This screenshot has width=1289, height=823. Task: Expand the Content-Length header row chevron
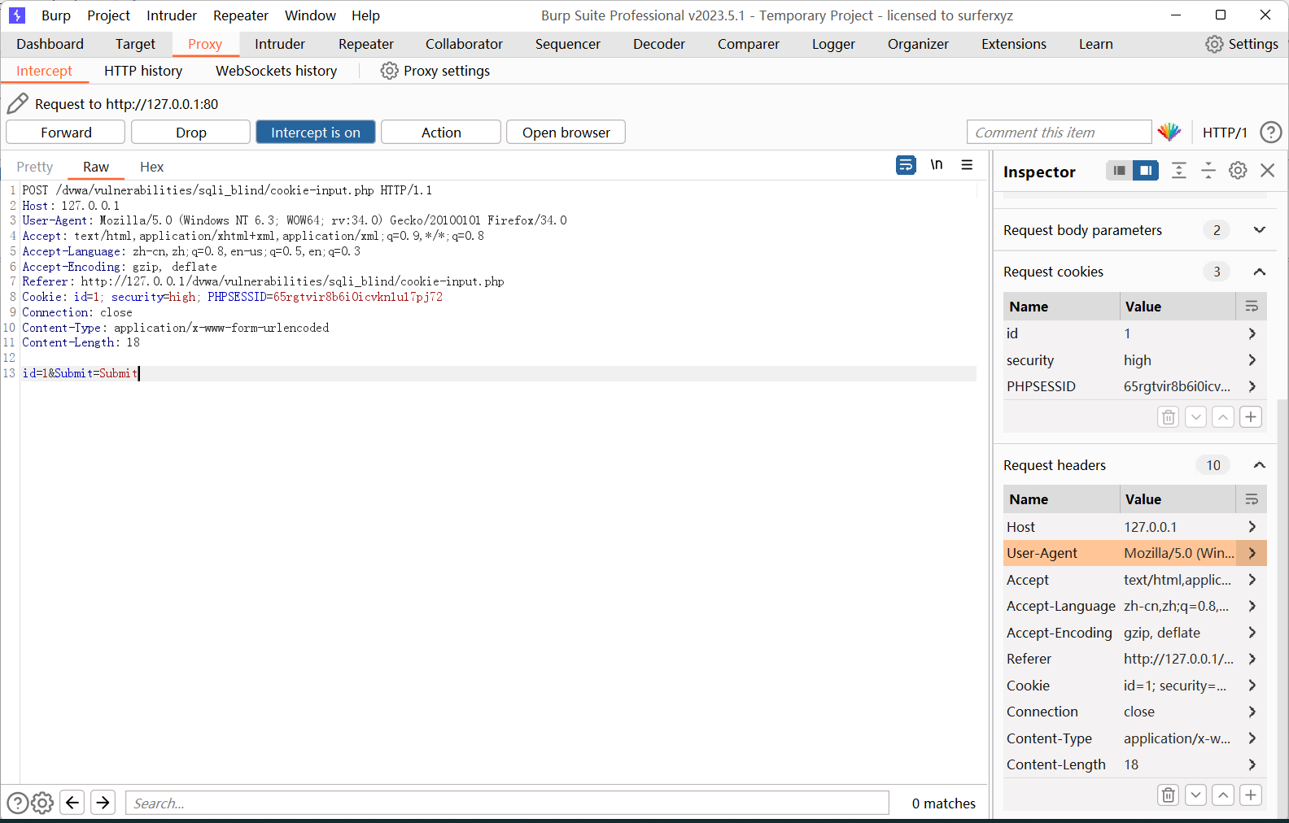(1252, 764)
